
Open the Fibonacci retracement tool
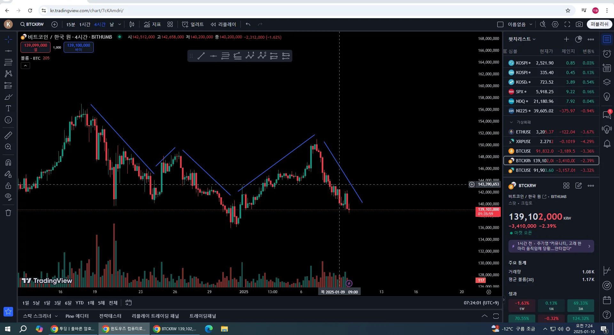8,62
